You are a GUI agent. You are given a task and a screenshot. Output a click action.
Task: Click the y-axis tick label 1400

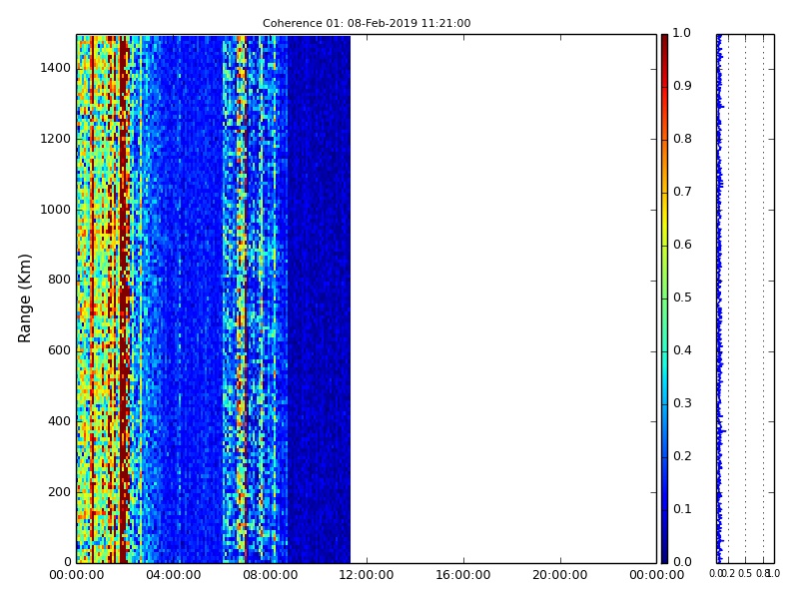56,68
